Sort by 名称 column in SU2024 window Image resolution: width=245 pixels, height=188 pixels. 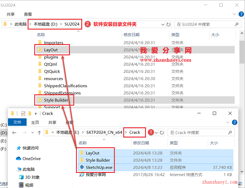coord(41,35)
